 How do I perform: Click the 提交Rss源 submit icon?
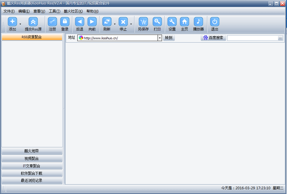click(x=33, y=22)
